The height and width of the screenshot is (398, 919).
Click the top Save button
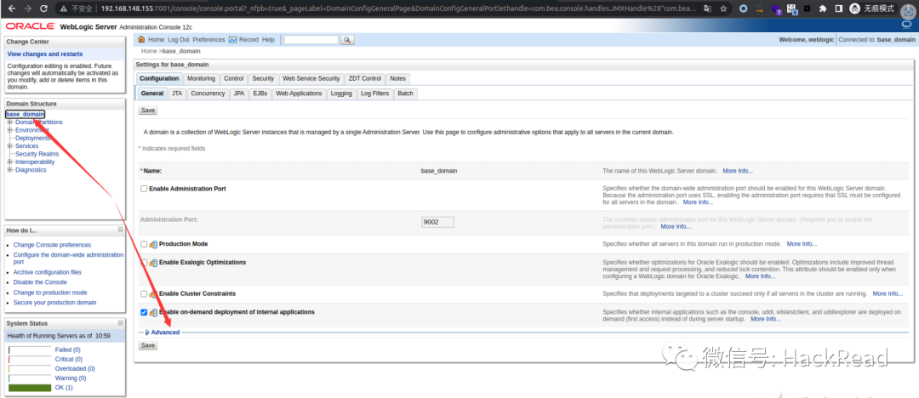148,111
